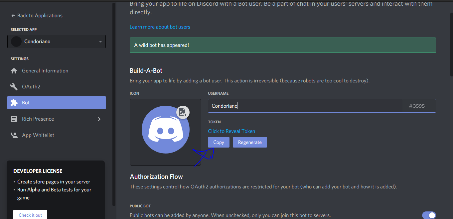Click the home icon beside General Information
Screen dimensions: 453x219
(x=14, y=71)
